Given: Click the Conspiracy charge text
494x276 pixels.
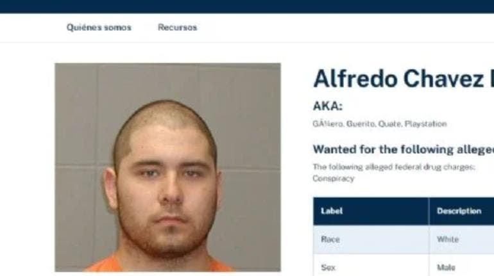Looking at the screenshot, I should pos(334,179).
